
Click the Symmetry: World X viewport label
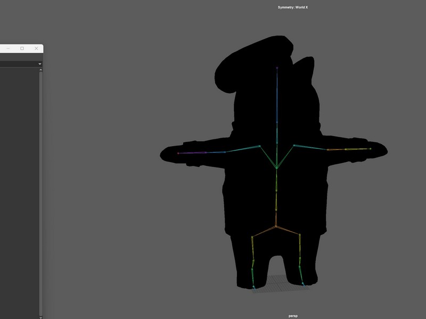tap(293, 7)
